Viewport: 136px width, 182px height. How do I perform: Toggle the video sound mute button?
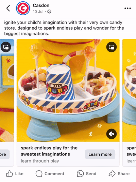(x=112, y=134)
